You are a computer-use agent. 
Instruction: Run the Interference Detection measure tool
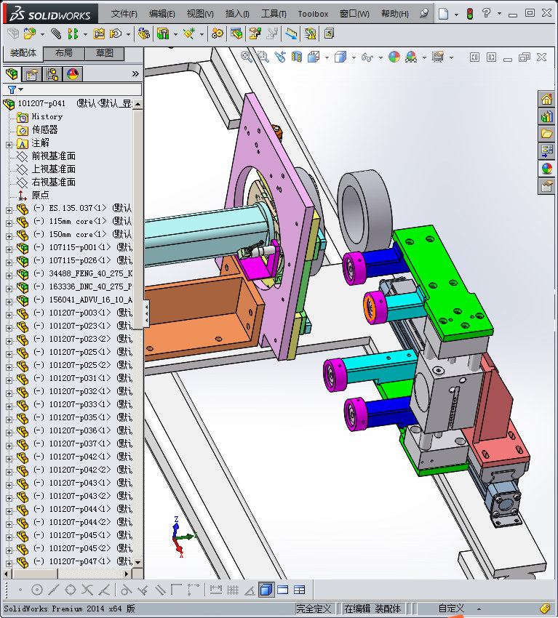[x=292, y=34]
